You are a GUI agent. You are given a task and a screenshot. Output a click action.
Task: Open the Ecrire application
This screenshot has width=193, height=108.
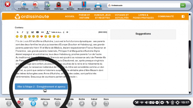[82, 102]
